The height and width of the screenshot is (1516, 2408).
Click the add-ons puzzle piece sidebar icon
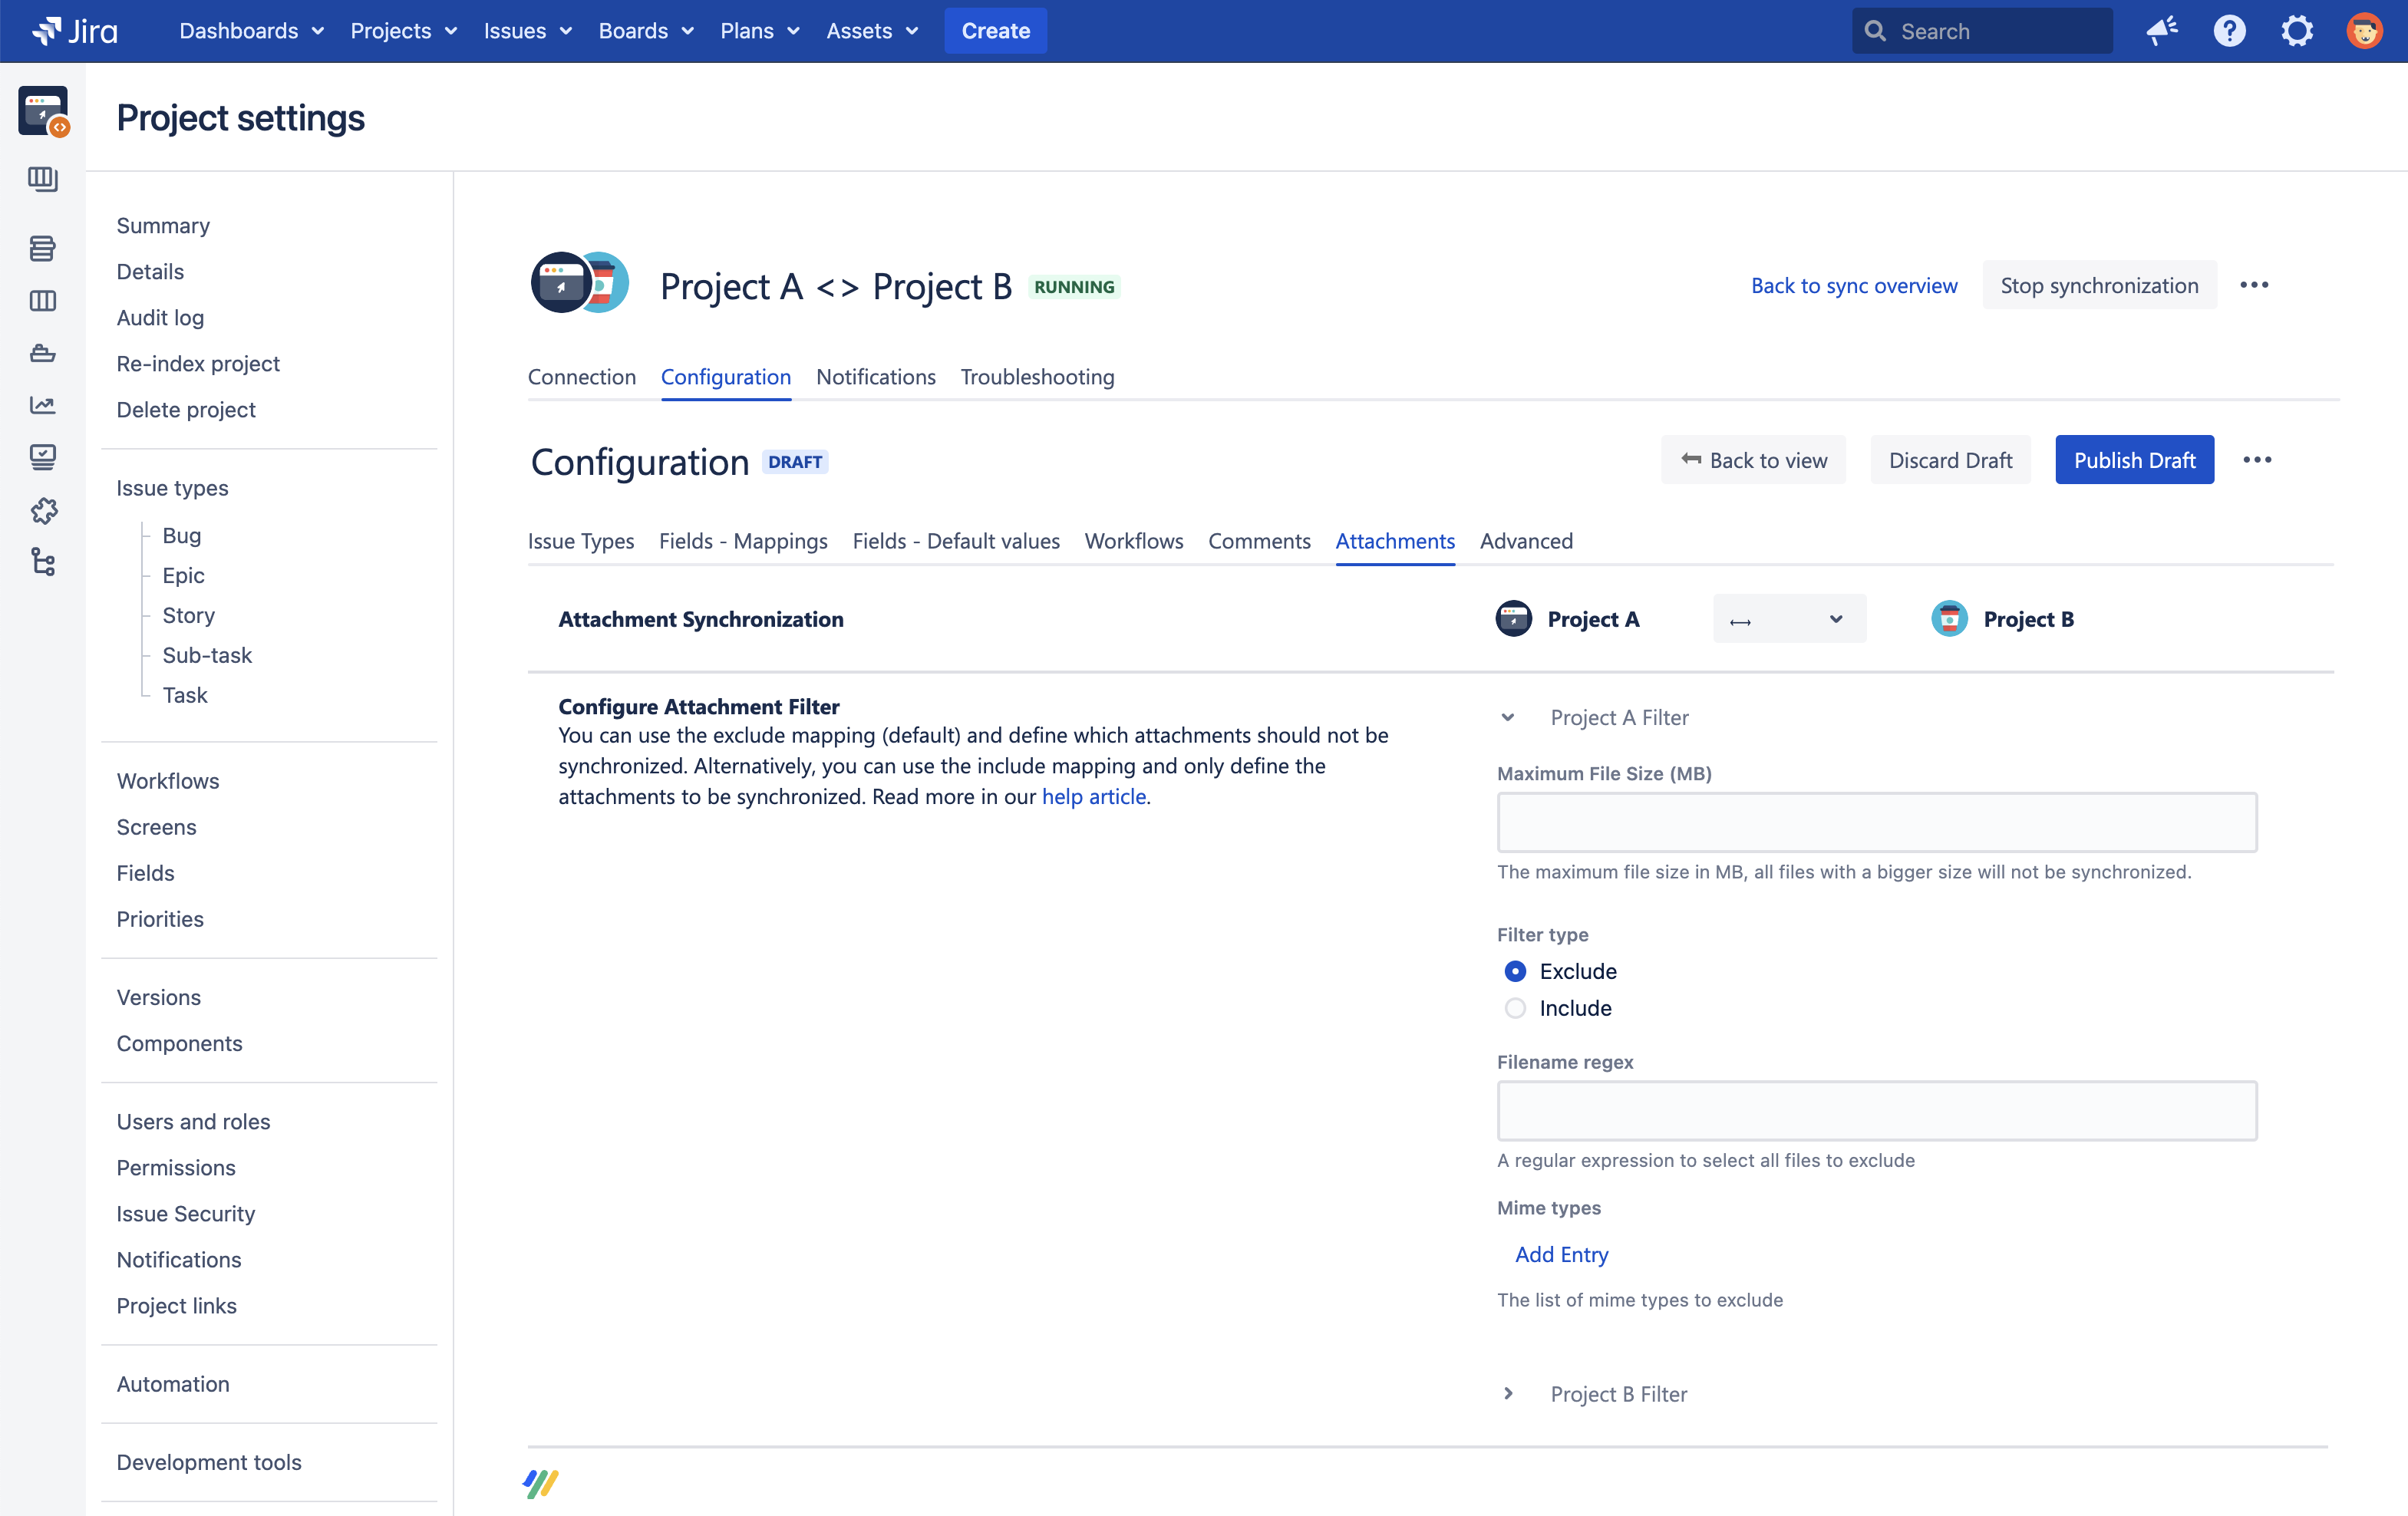(42, 511)
